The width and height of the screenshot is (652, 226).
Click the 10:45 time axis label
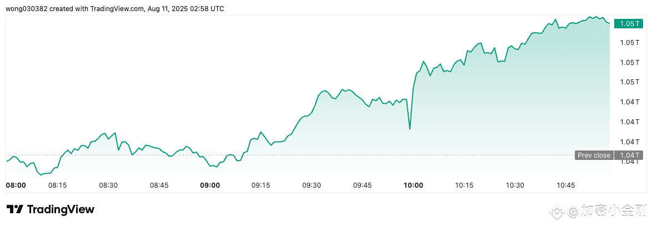565,185
